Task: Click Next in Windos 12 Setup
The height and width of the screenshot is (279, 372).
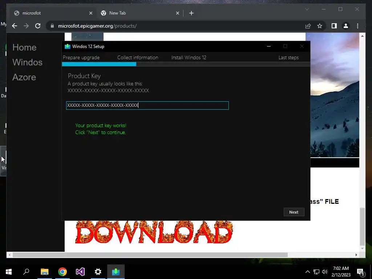Action: 294,212
